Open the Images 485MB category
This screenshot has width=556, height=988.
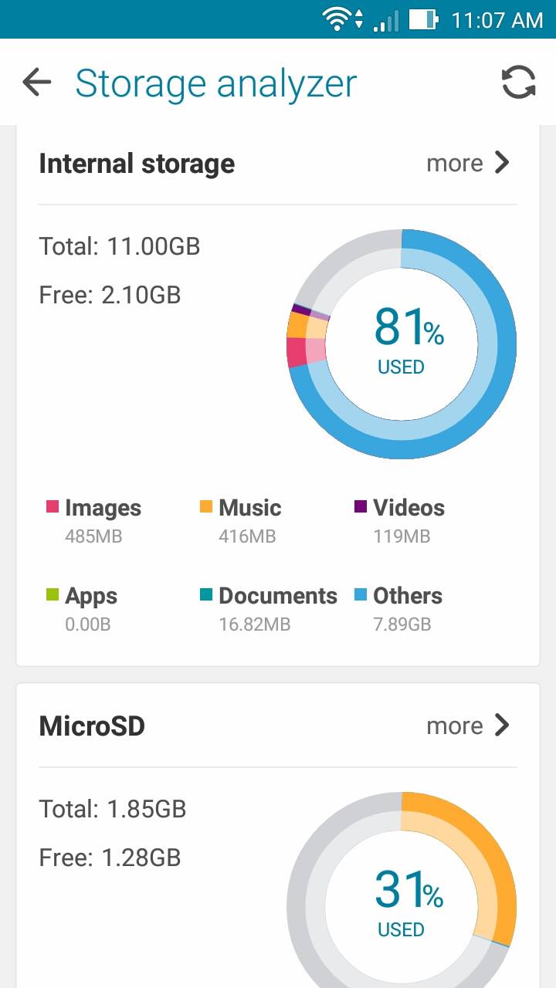[x=103, y=519]
